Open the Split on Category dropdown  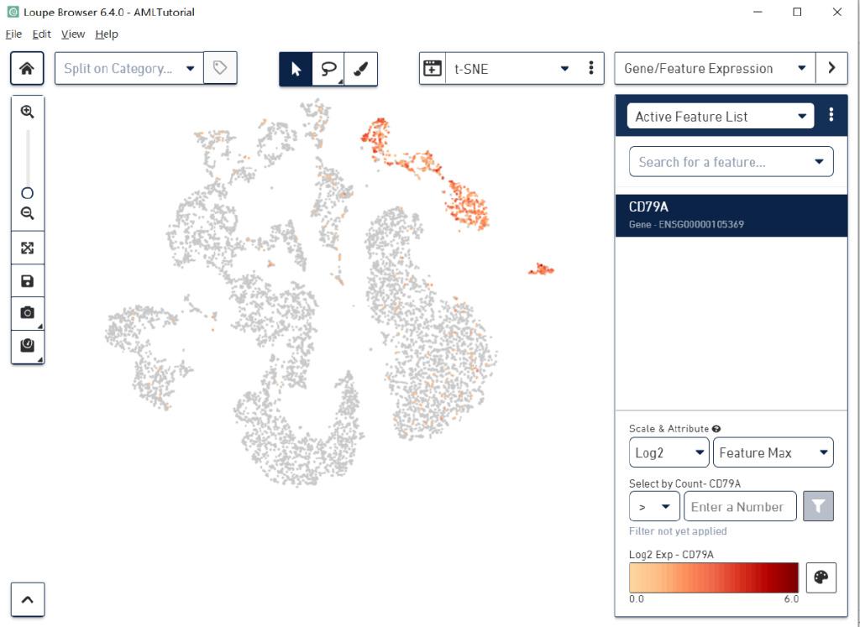pyautogui.click(x=129, y=69)
